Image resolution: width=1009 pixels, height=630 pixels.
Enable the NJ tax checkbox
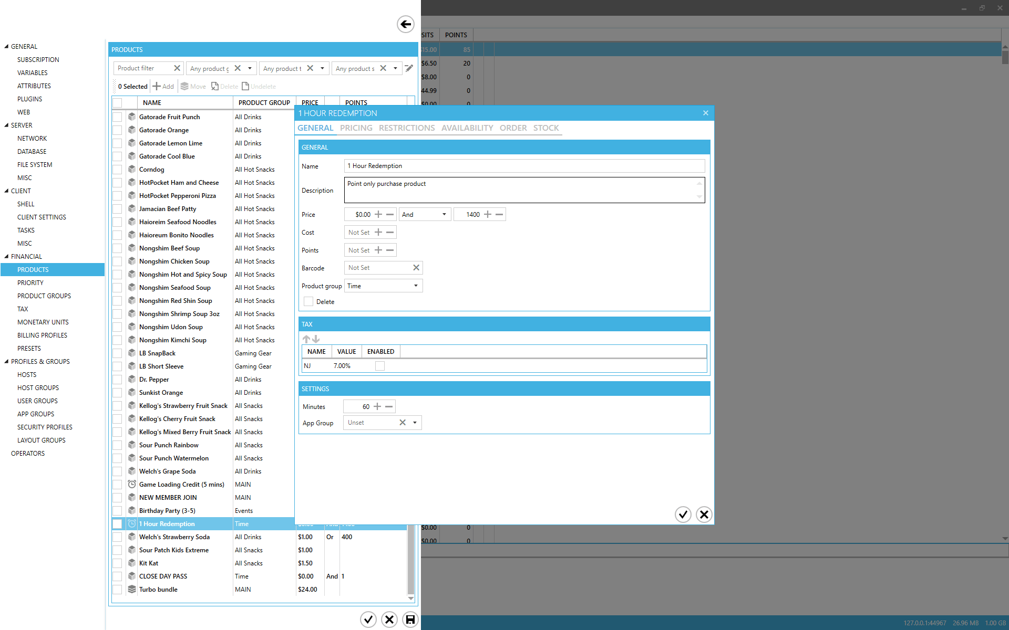click(379, 366)
